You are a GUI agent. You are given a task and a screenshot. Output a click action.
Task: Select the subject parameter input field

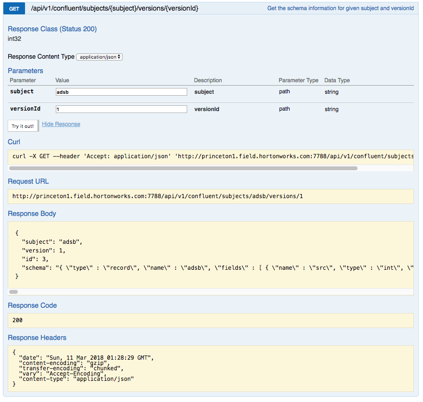click(120, 91)
